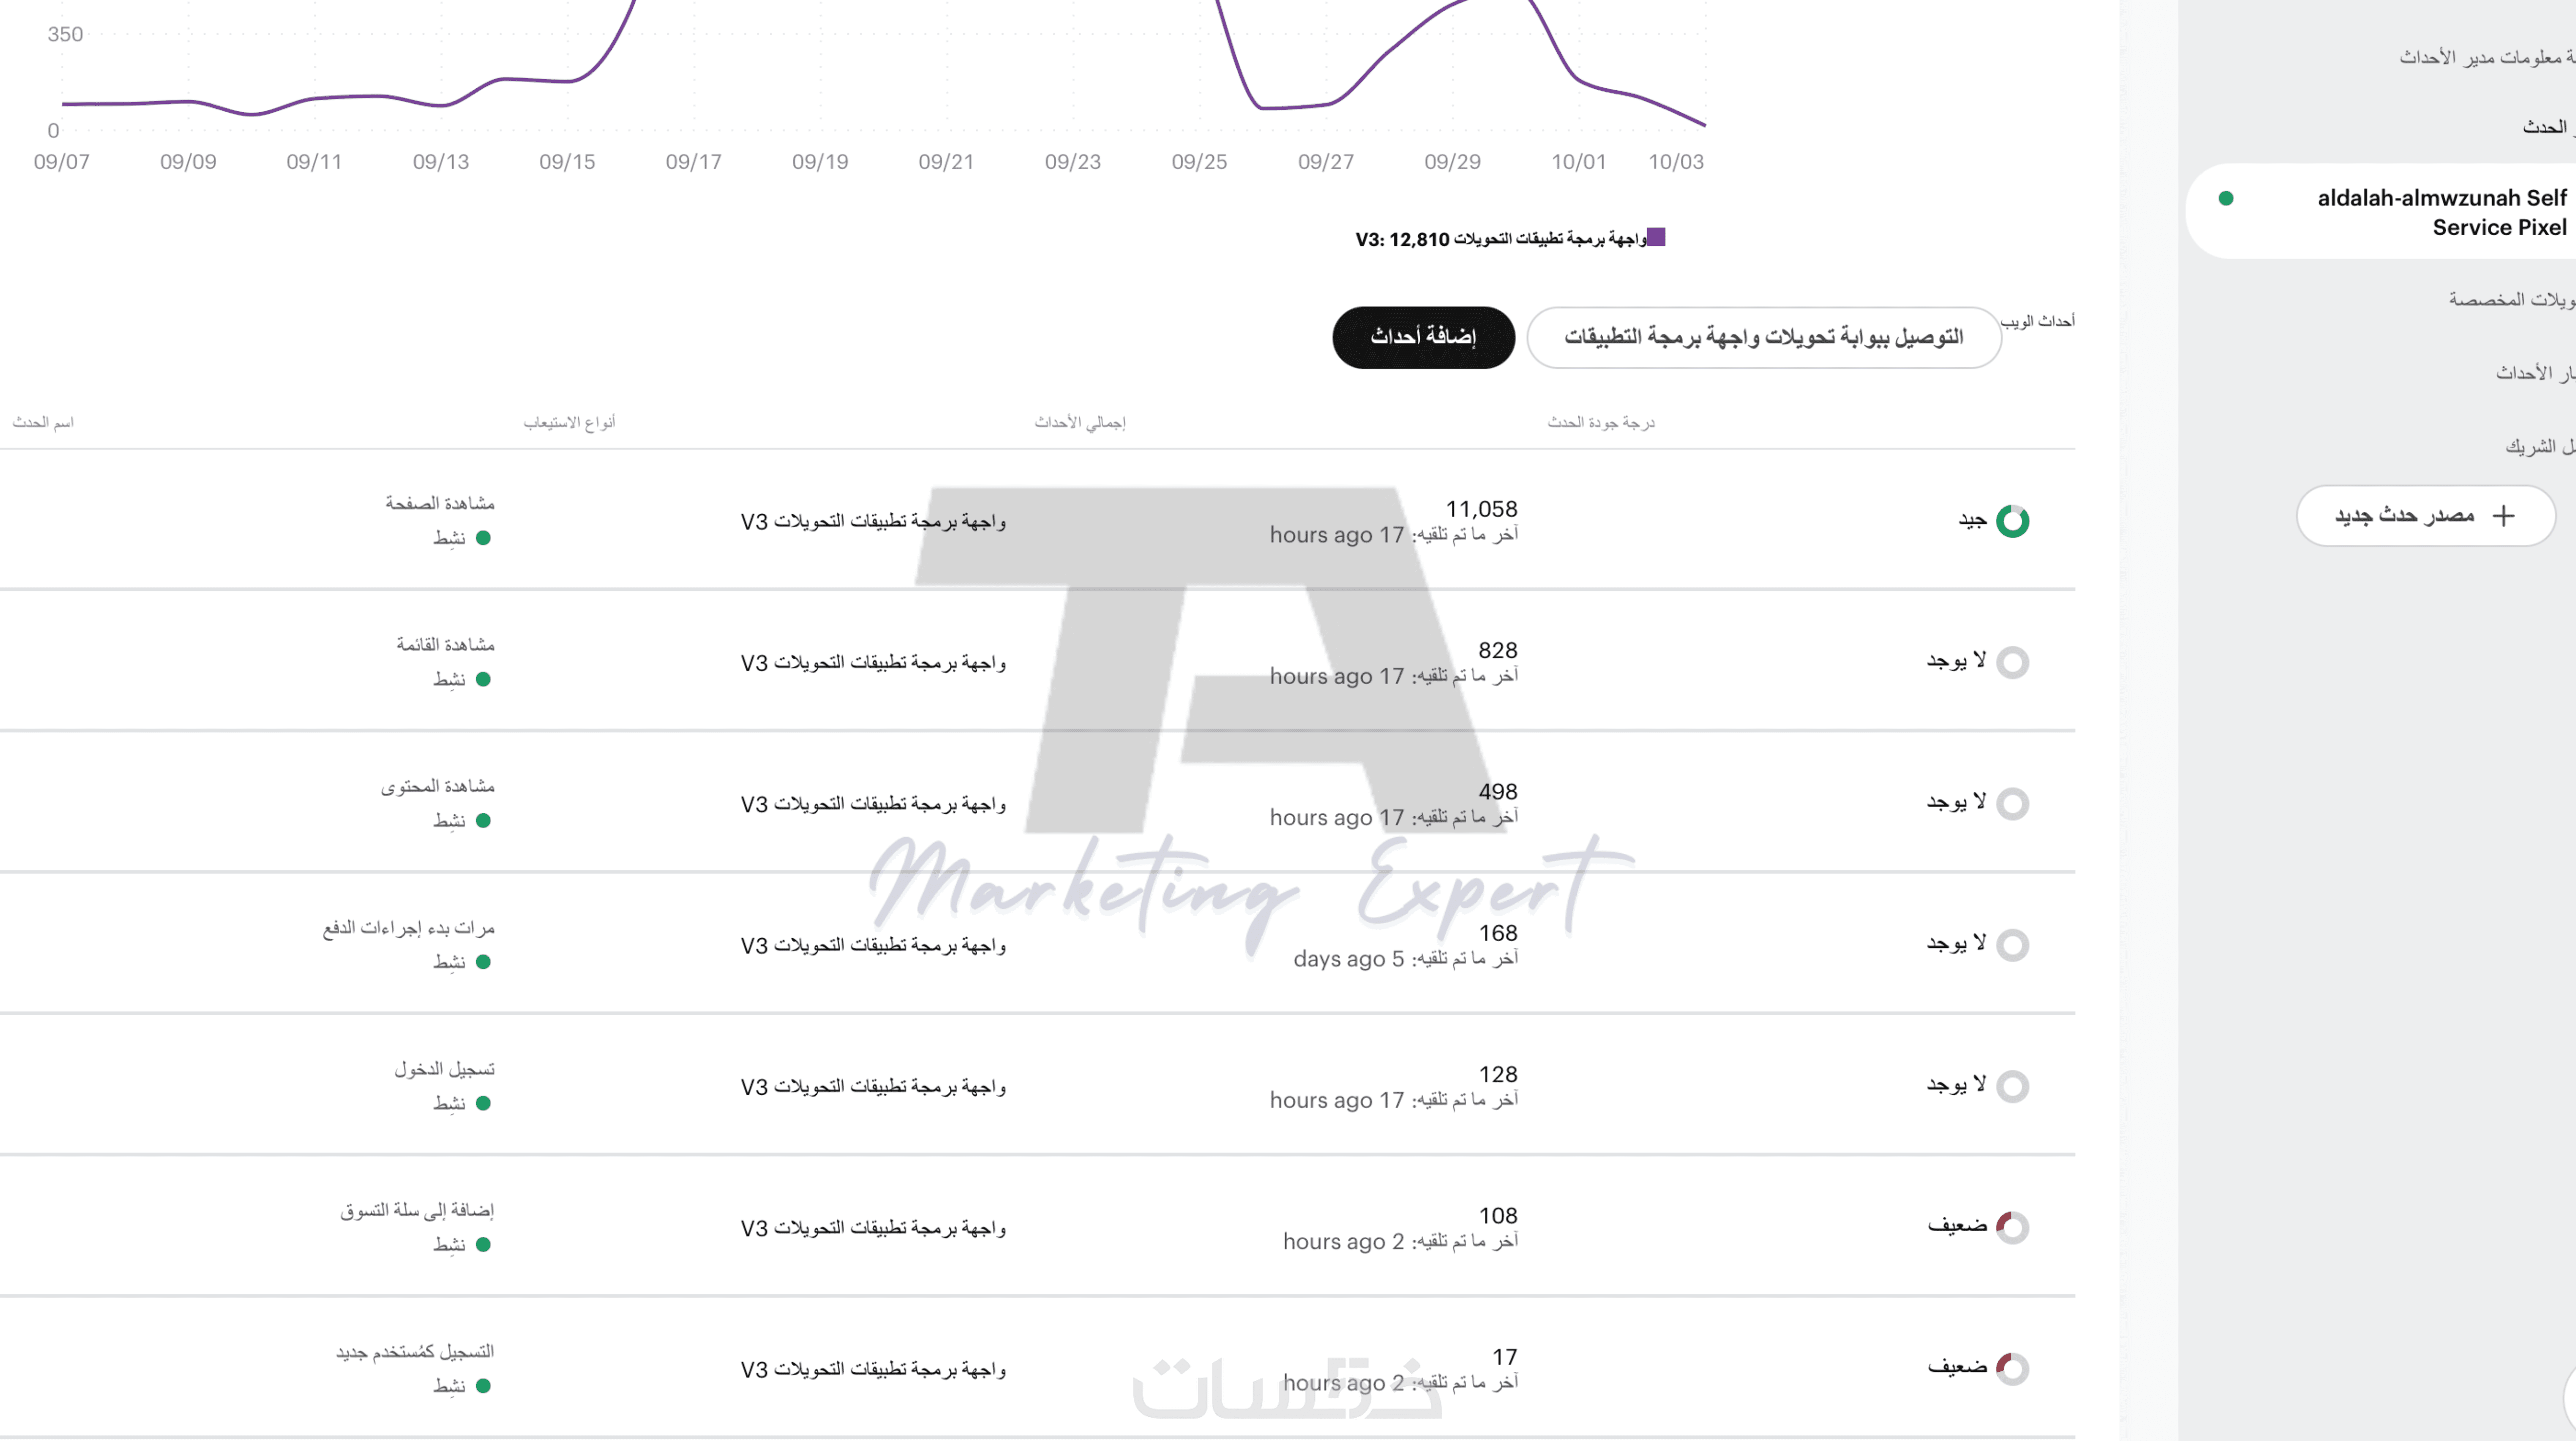Open the إضافة إلى سلة التسوق event row
This screenshot has height=1449, width=2576.
click(417, 1211)
